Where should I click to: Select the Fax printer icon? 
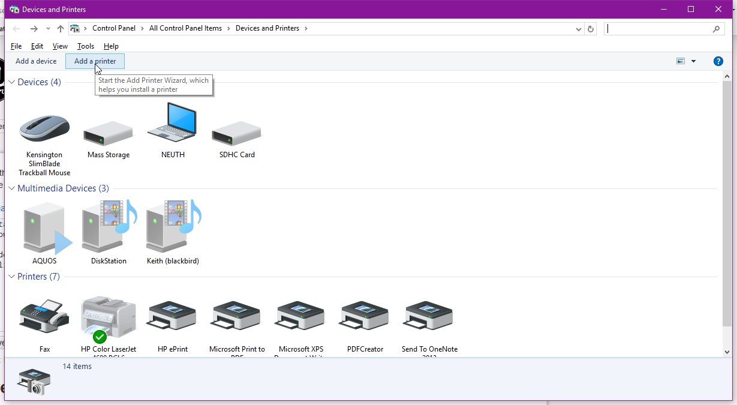[x=44, y=316]
